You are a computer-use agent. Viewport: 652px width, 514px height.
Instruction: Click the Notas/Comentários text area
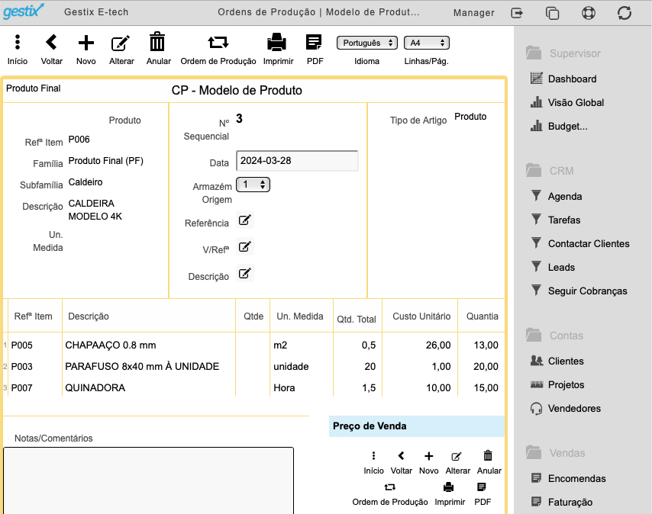click(x=148, y=480)
